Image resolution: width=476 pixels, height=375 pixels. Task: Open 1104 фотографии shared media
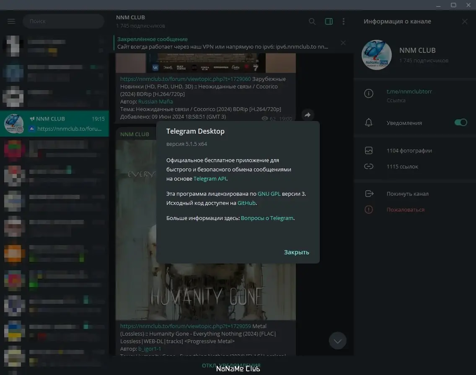coord(409,150)
